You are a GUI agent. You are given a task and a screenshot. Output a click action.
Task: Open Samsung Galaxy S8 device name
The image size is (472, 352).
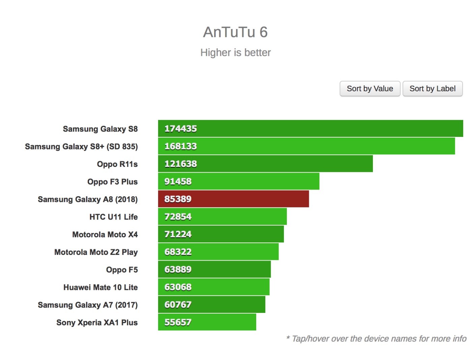click(100, 129)
